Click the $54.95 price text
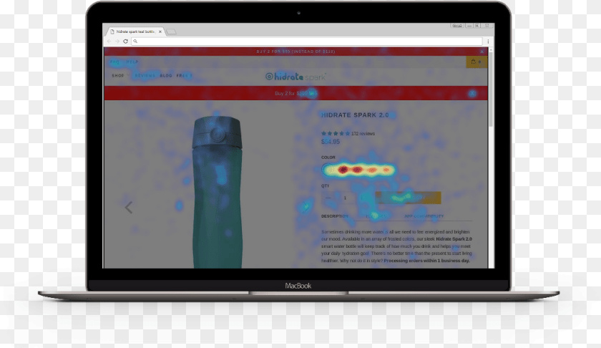 click(x=331, y=142)
